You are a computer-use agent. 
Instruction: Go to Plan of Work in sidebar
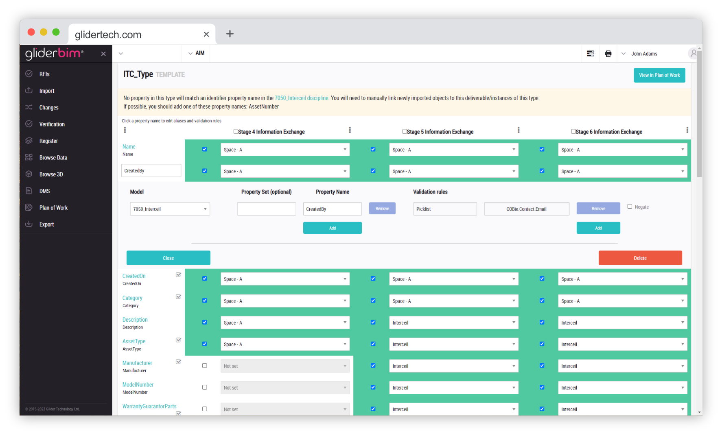tap(53, 208)
